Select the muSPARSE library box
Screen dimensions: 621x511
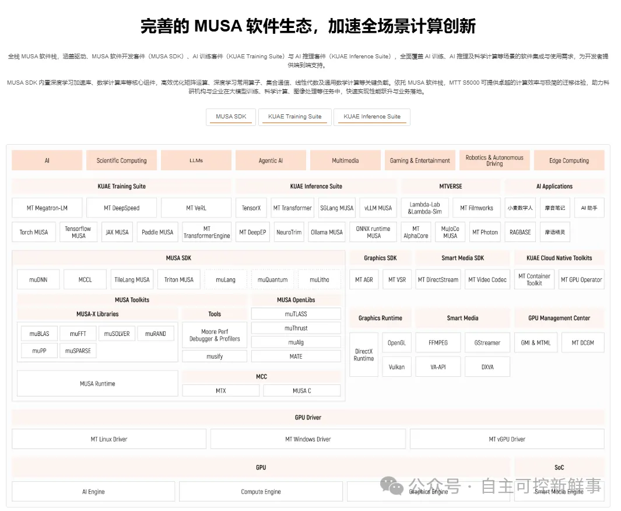(x=78, y=351)
